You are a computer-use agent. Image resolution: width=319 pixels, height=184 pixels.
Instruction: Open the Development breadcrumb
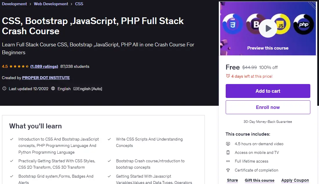[x=14, y=4]
